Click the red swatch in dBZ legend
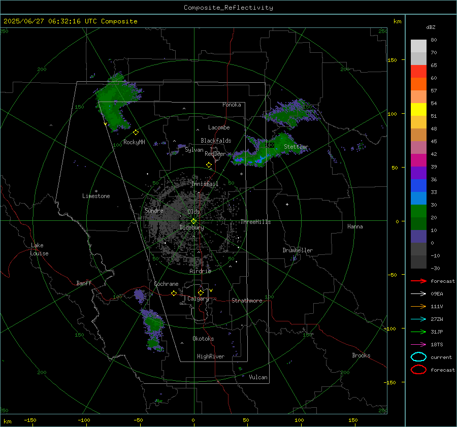The image size is (457, 427). 418,71
